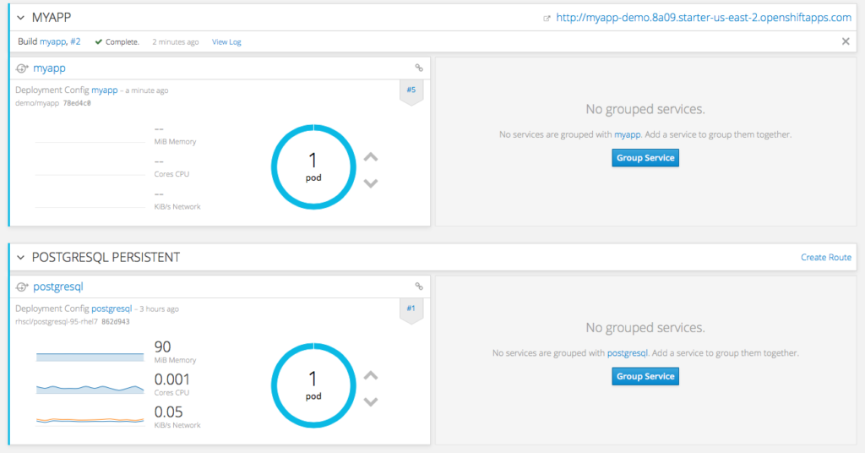Open the myapp-demo route URL
The image size is (865, 453).
pos(703,17)
